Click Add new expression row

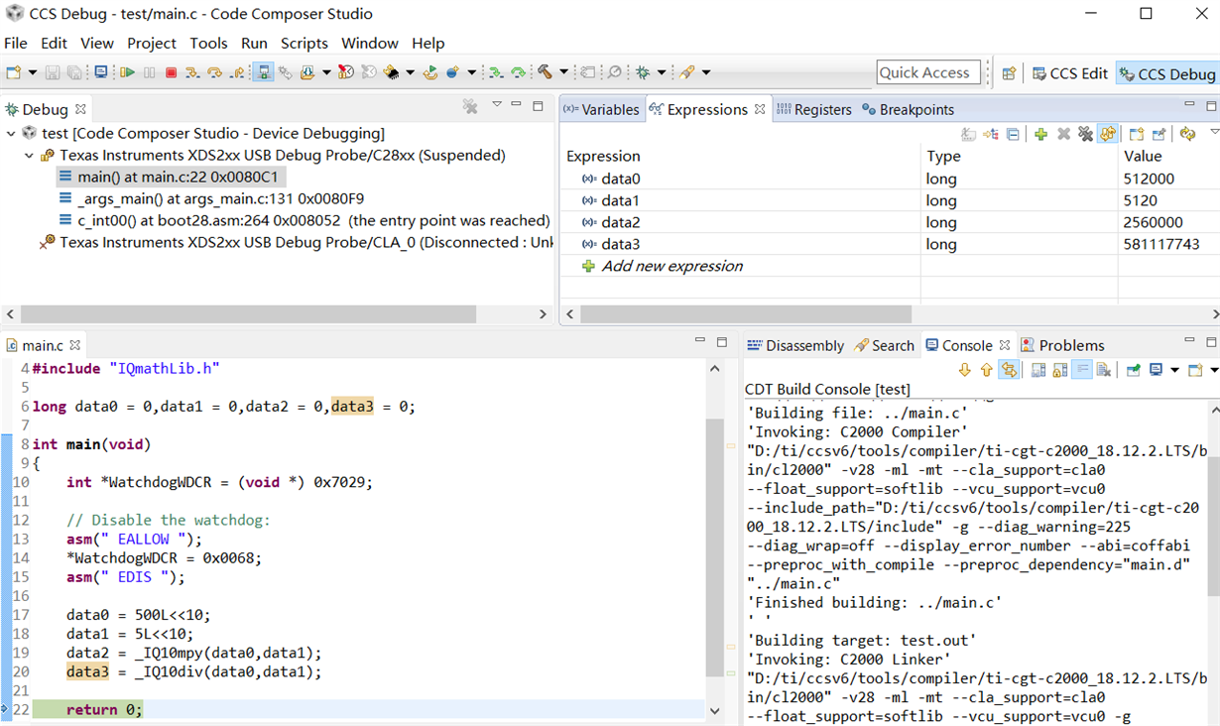click(x=671, y=266)
